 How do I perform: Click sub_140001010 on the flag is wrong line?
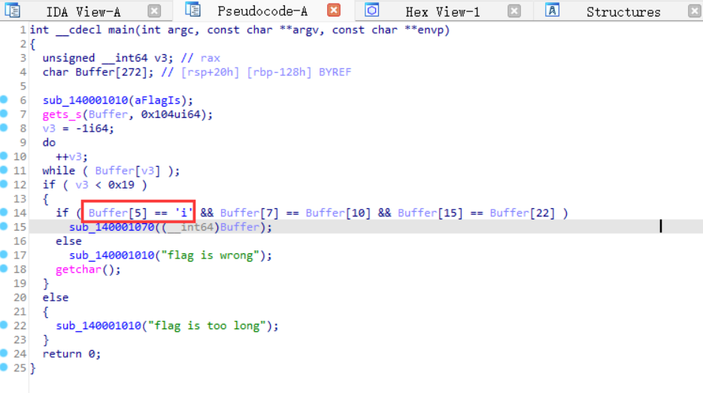(111, 255)
